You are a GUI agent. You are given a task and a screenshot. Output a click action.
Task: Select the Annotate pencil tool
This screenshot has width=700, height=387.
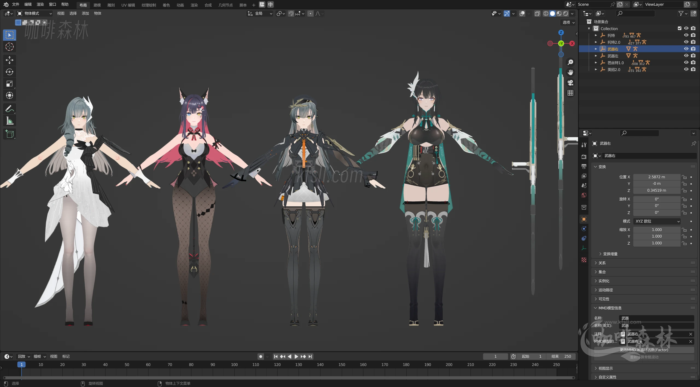[x=10, y=109]
